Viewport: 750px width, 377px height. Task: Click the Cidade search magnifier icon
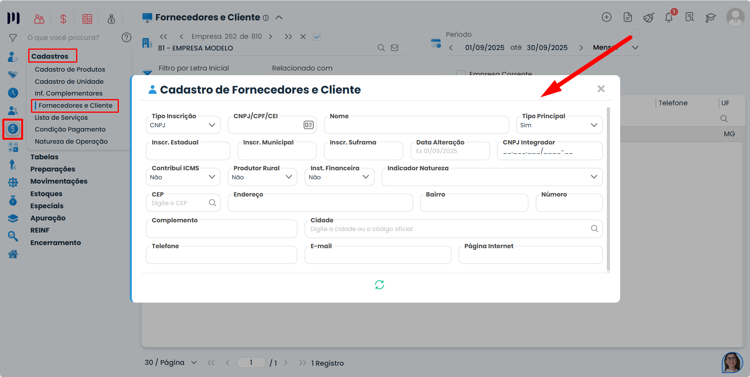(595, 229)
